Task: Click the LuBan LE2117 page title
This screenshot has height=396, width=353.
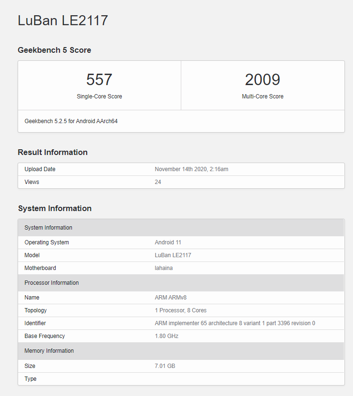Action: [63, 20]
